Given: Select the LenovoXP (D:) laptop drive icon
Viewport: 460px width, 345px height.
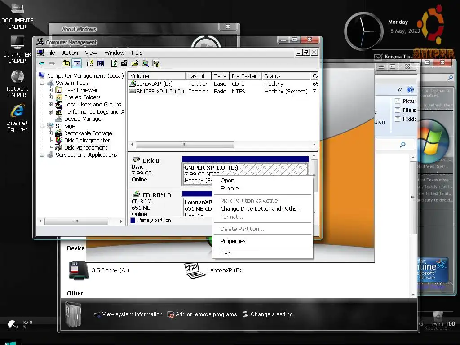Looking at the screenshot, I should pos(194,270).
